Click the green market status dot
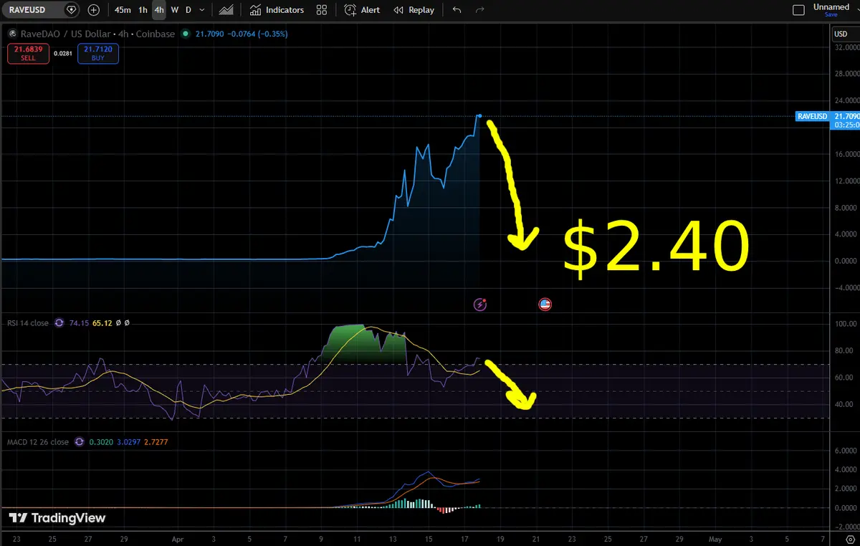Screen dimensions: 860x546 pyautogui.click(x=186, y=34)
